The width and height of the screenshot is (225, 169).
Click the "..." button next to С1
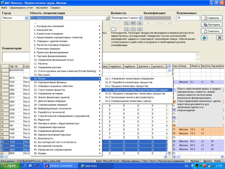coord(114,29)
